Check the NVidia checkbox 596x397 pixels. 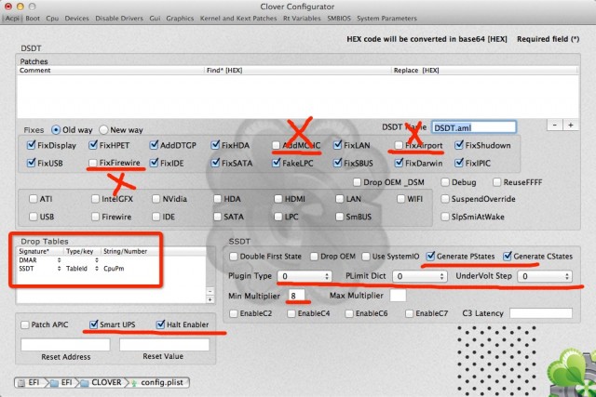coord(156,199)
